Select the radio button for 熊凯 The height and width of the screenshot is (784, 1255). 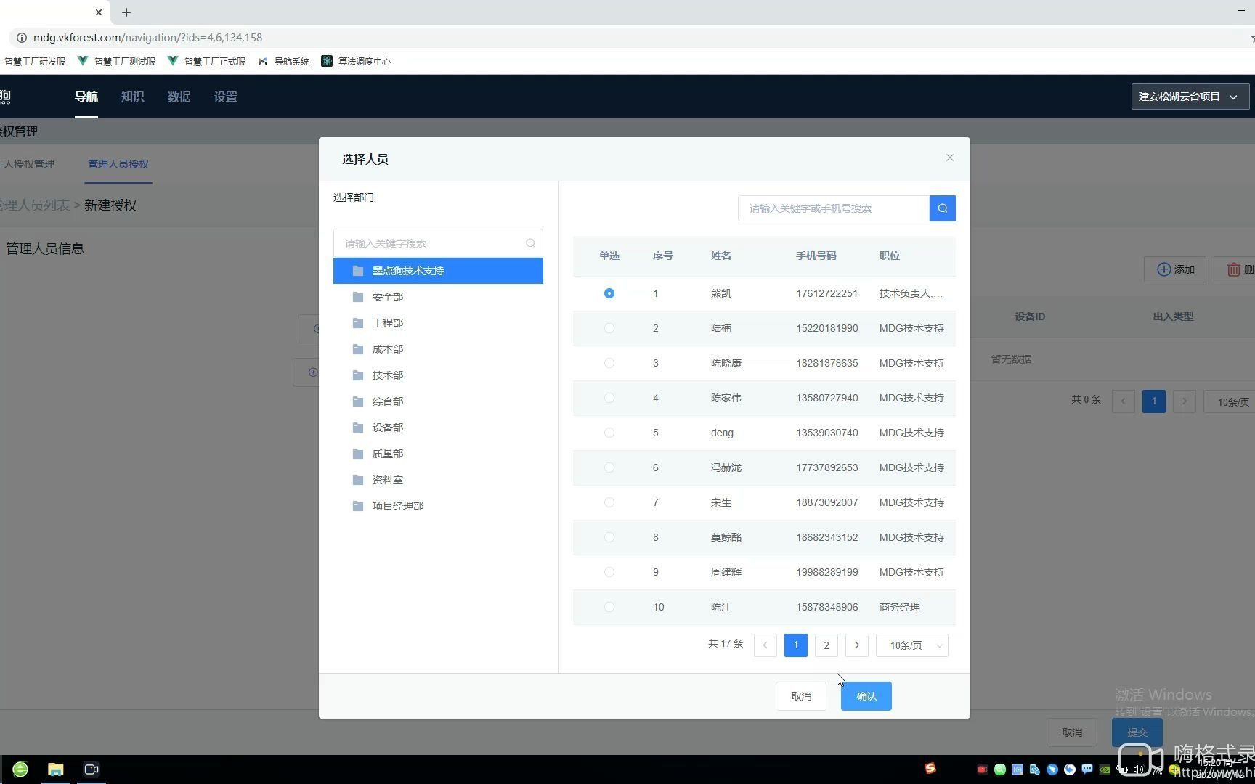click(x=609, y=293)
